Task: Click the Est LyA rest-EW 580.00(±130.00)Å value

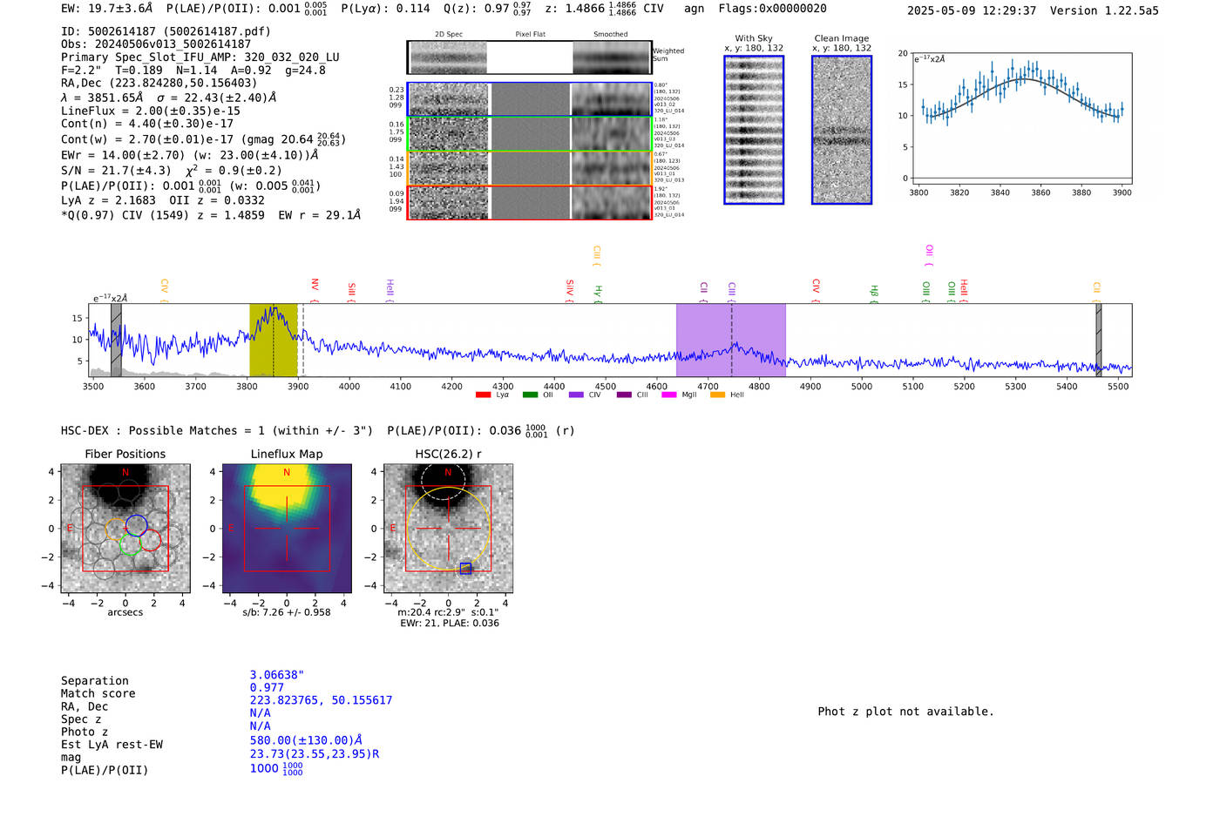Action: tap(306, 740)
